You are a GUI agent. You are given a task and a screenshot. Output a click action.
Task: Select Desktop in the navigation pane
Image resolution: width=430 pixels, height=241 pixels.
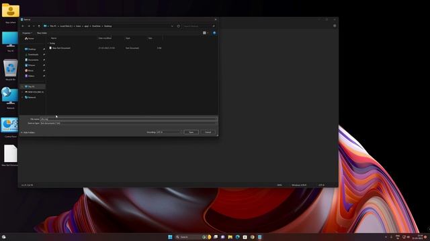click(x=30, y=49)
